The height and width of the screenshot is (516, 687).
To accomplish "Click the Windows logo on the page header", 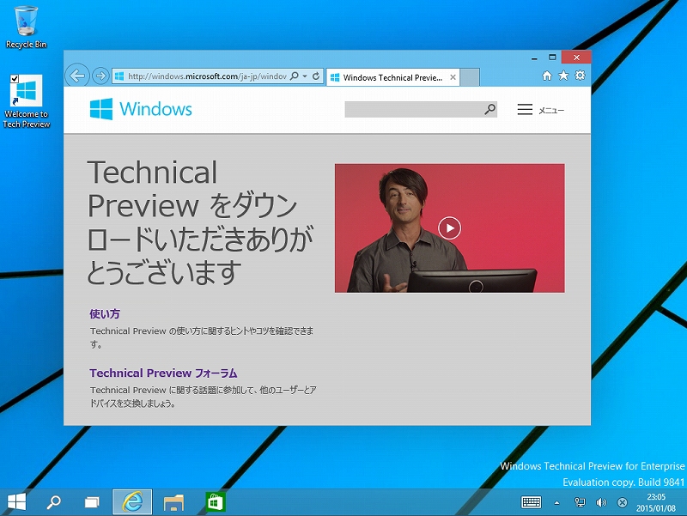I will tap(141, 109).
